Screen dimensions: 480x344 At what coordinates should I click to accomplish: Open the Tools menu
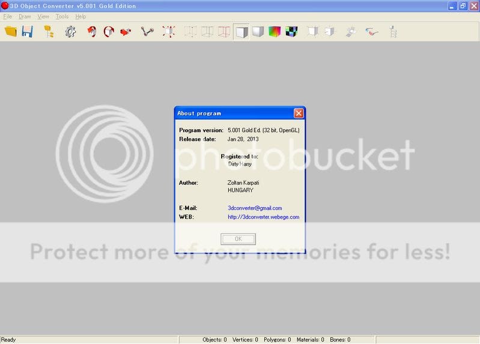(62, 17)
